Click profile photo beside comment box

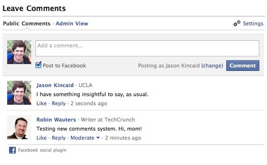(x=19, y=52)
